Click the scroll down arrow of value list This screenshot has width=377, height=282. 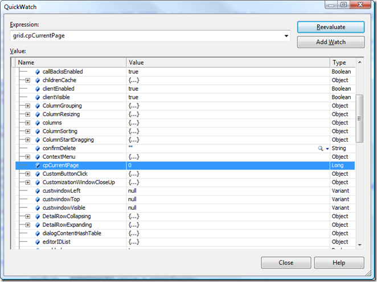[x=360, y=245]
